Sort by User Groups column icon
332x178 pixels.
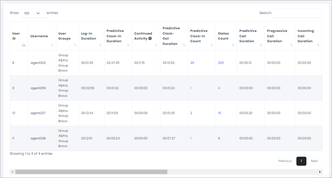[x=75, y=45]
